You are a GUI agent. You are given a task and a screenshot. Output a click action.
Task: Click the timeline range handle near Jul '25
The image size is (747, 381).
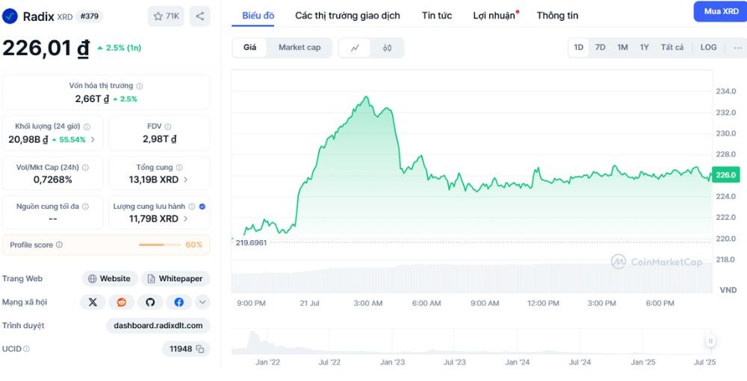coord(710,341)
